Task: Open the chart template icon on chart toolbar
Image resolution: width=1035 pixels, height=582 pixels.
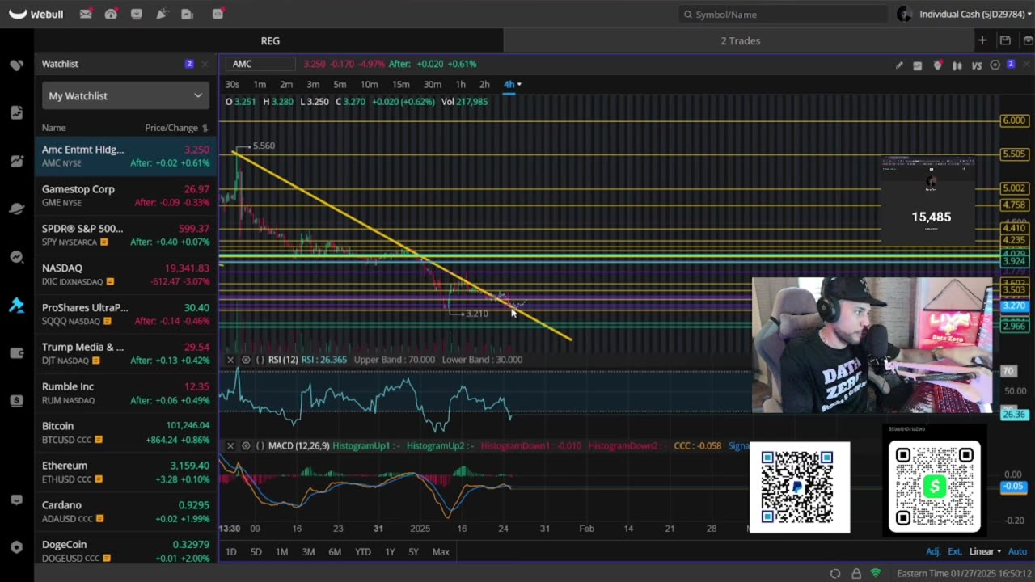Action: [918, 65]
